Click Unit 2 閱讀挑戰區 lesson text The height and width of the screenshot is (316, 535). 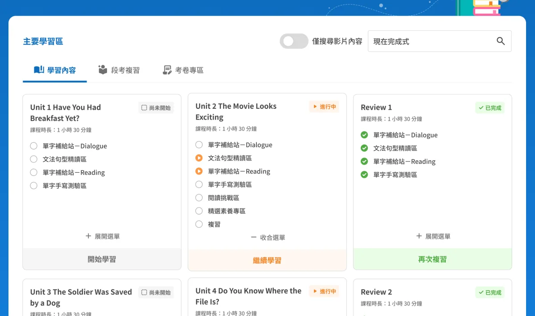(x=223, y=198)
